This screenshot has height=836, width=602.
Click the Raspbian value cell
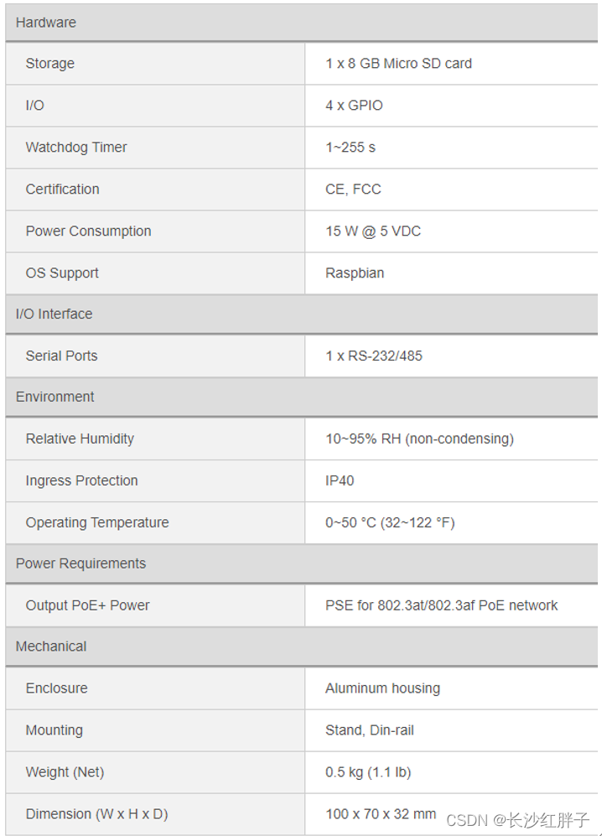point(355,273)
